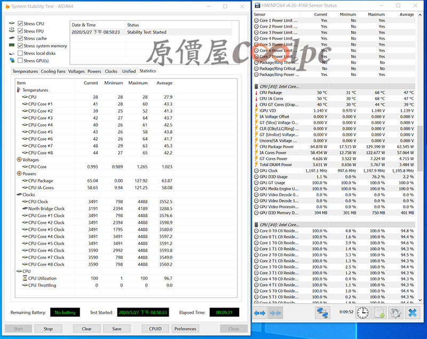The image size is (427, 339).
Task: Select the GPU D3D Usage row
Action: coord(335,177)
